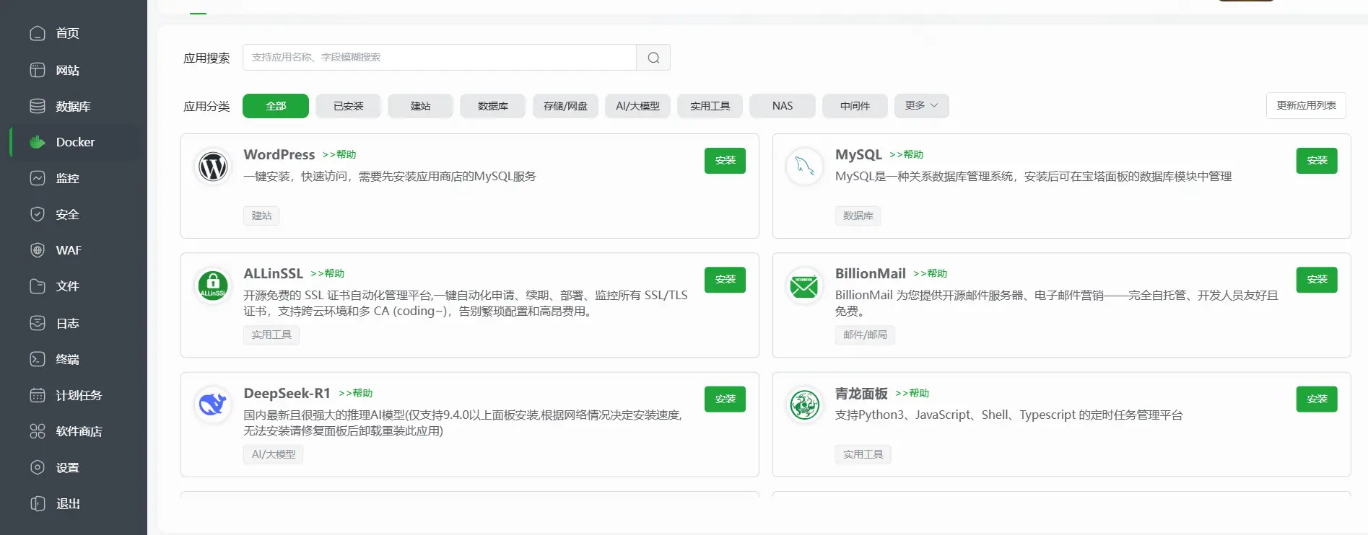Click the 数据库 tag on MySQL card
The height and width of the screenshot is (535, 1368).
[x=858, y=216]
